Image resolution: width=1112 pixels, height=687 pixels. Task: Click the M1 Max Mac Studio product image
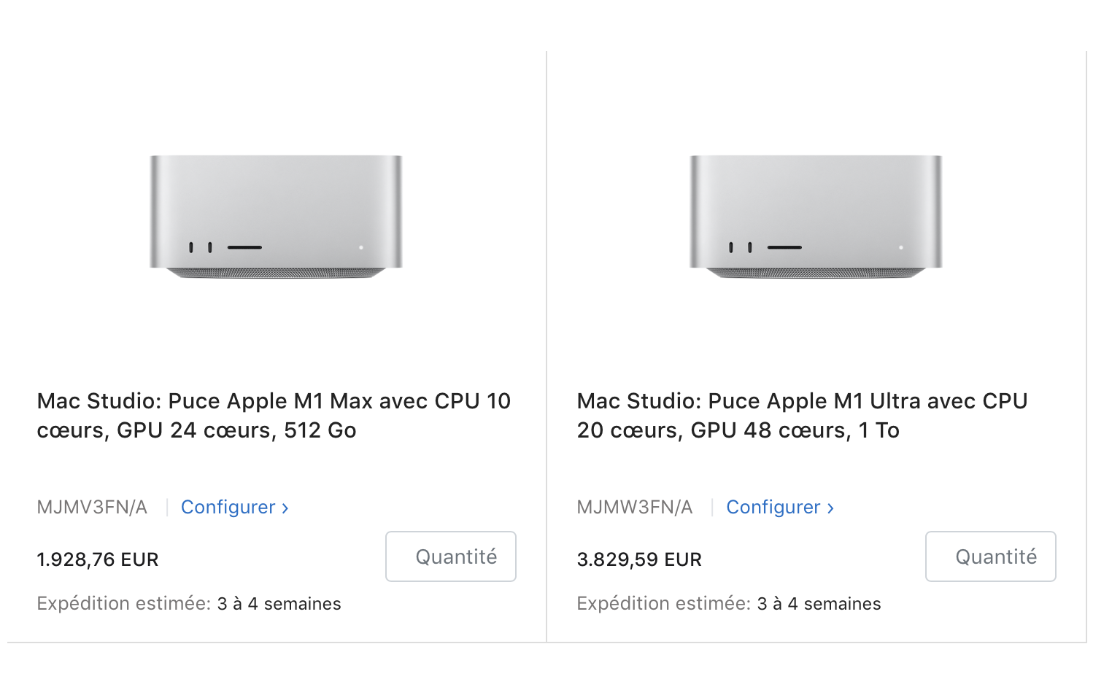coord(276,215)
